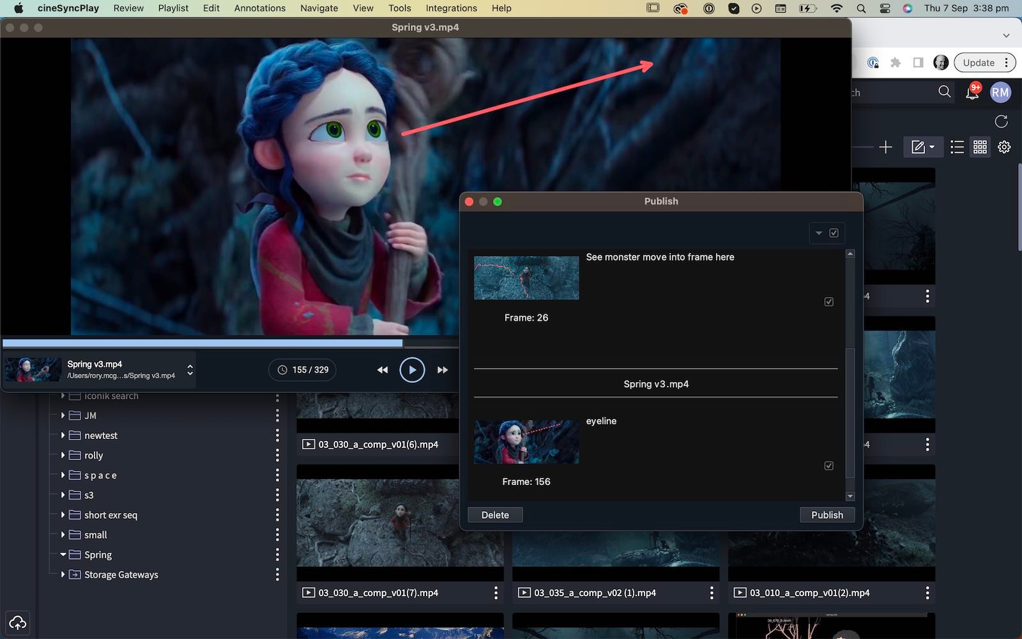The height and width of the screenshot is (639, 1022).
Task: Open Control Center in menu bar
Action: 885,8
